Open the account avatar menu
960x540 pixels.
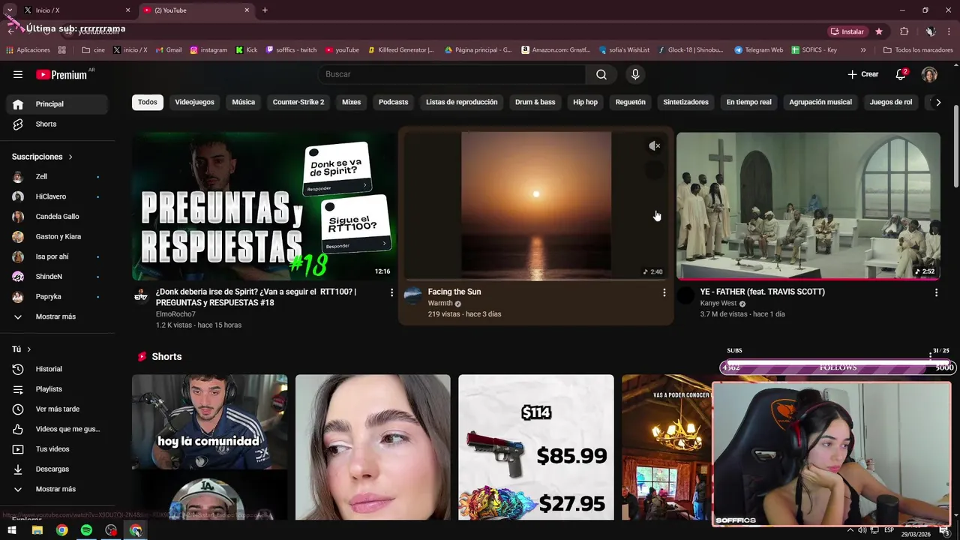click(x=929, y=74)
